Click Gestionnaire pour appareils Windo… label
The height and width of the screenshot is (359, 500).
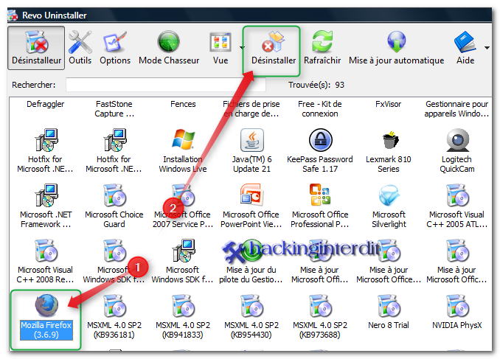(456, 108)
